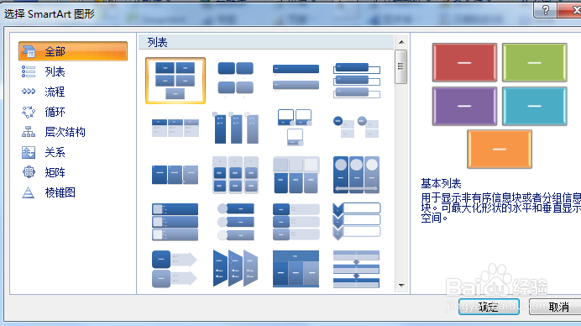Choose the four rounded squares layout thumbnail

click(236, 79)
